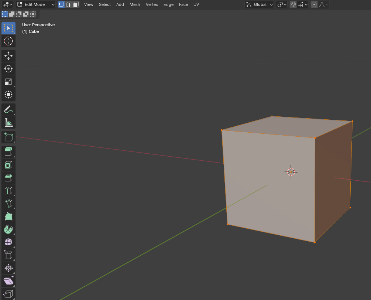
Task: Select the Rotate tool
Action: tap(8, 69)
